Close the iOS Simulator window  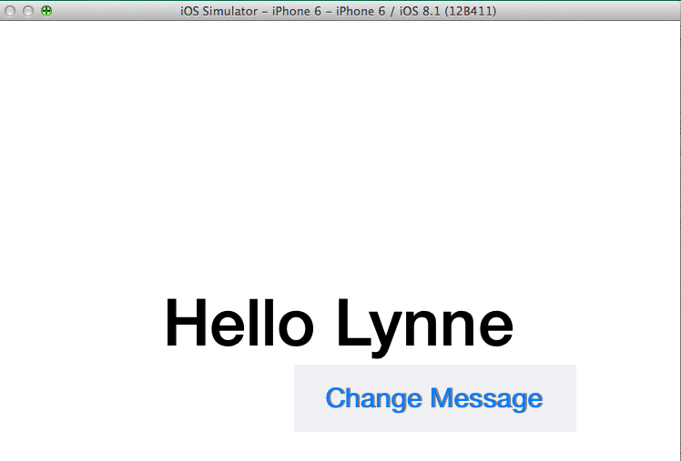point(10,11)
